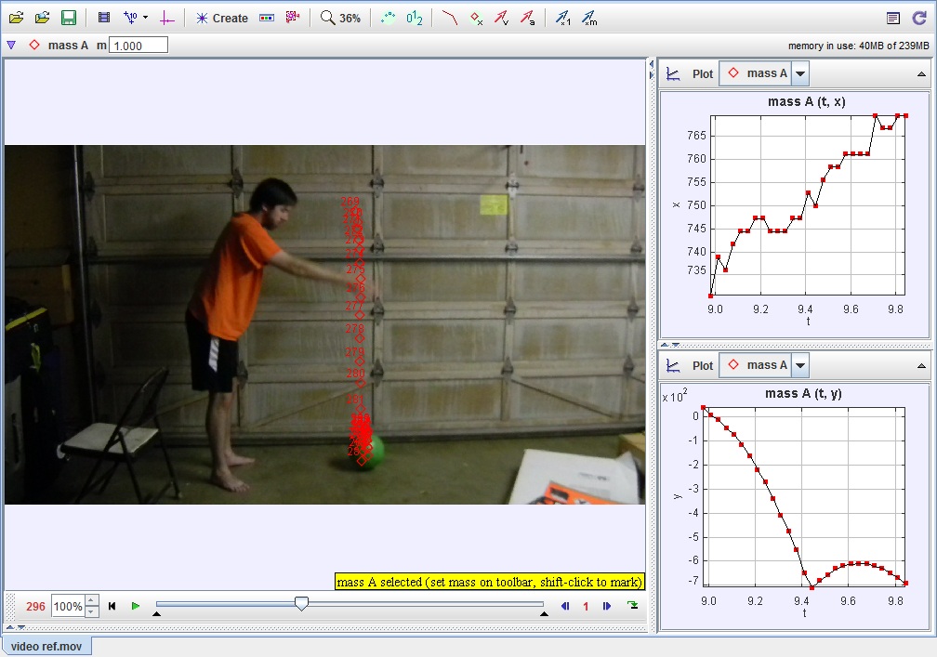Click the mass m input field
Image resolution: width=937 pixels, height=657 pixels.
138,46
